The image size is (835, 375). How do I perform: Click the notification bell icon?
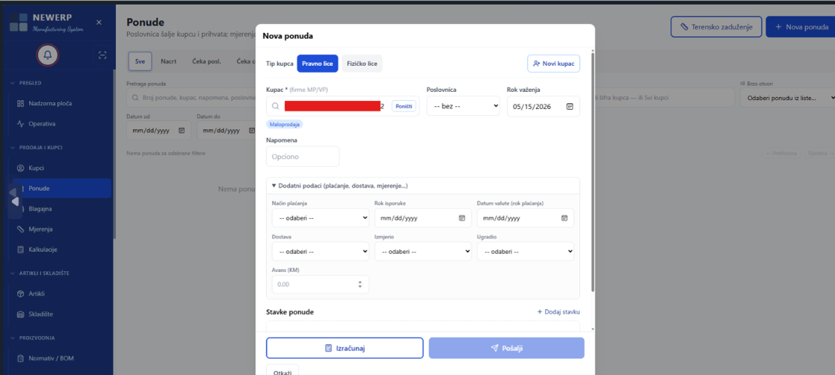tap(49, 55)
